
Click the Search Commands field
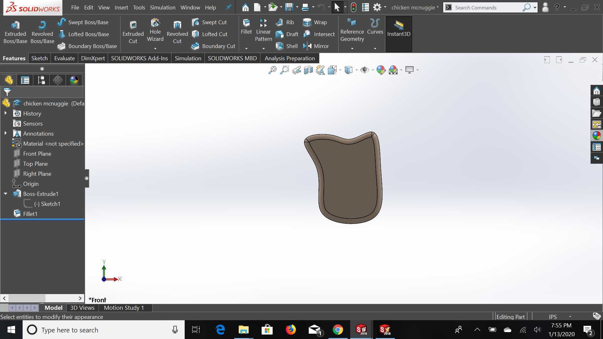pyautogui.click(x=487, y=8)
